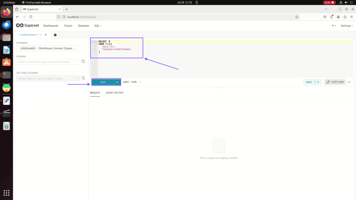Switch to Query History tab
This screenshot has height=200, width=356.
coord(114,93)
